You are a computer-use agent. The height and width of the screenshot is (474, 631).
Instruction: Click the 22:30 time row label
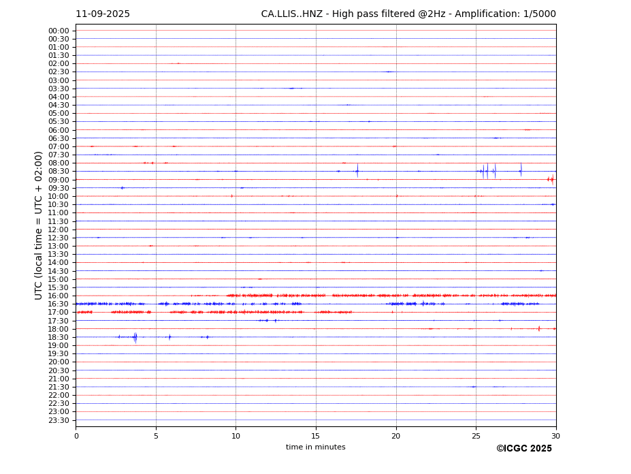(x=59, y=404)
